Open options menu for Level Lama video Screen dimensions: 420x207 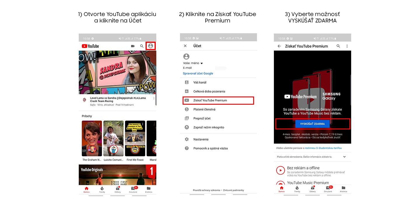tap(154, 98)
